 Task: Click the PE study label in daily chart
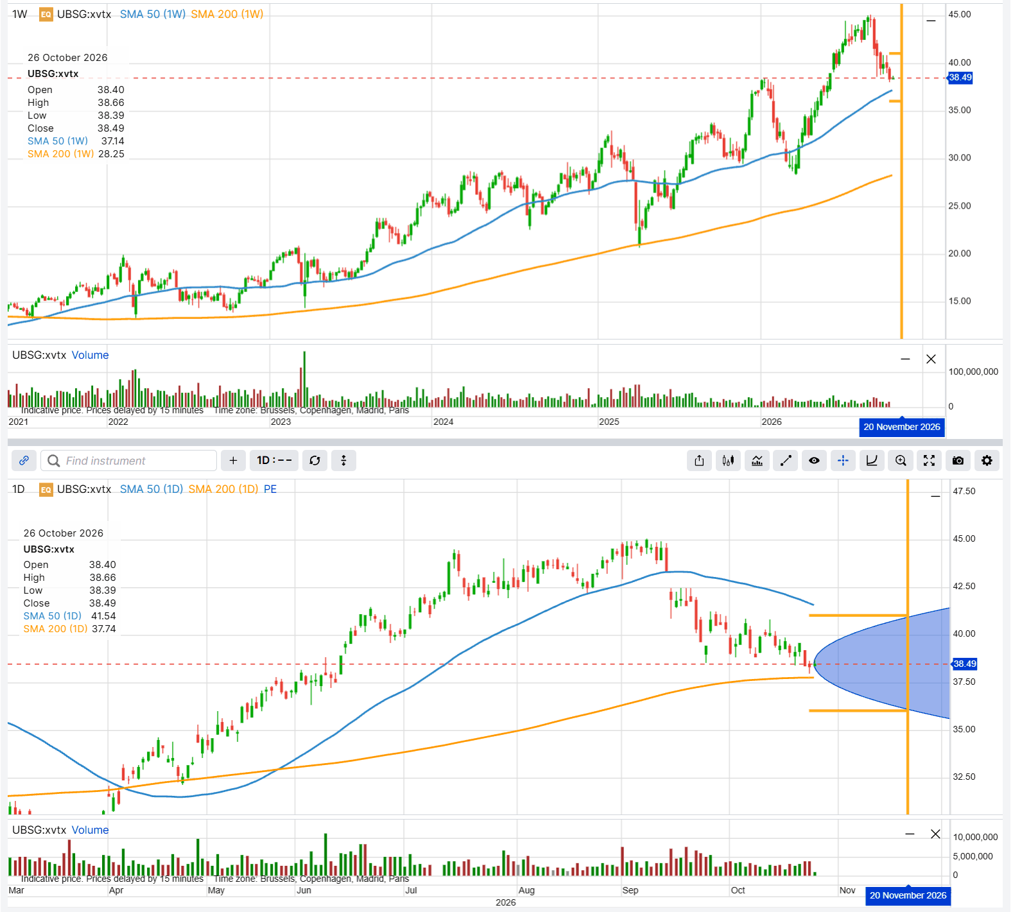pyautogui.click(x=270, y=489)
